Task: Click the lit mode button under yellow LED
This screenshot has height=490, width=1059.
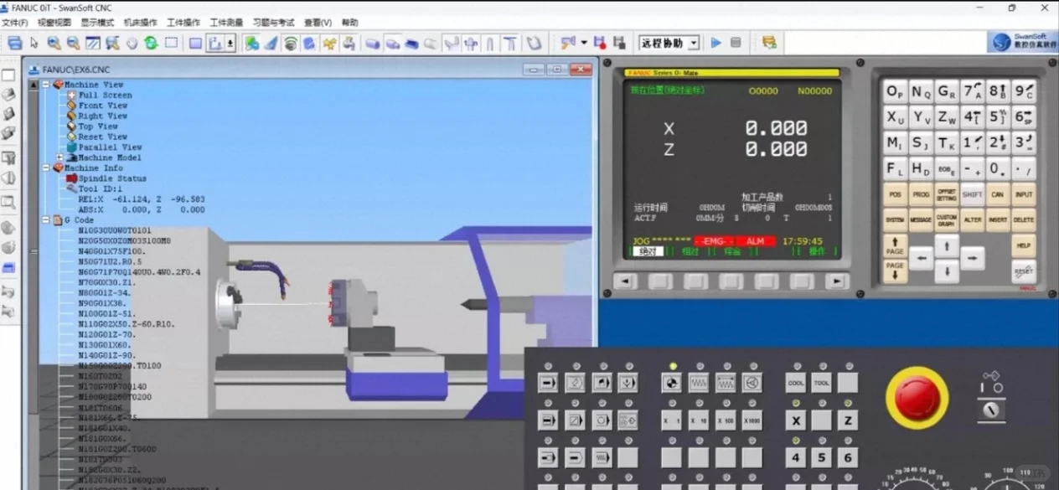Action: pyautogui.click(x=672, y=383)
